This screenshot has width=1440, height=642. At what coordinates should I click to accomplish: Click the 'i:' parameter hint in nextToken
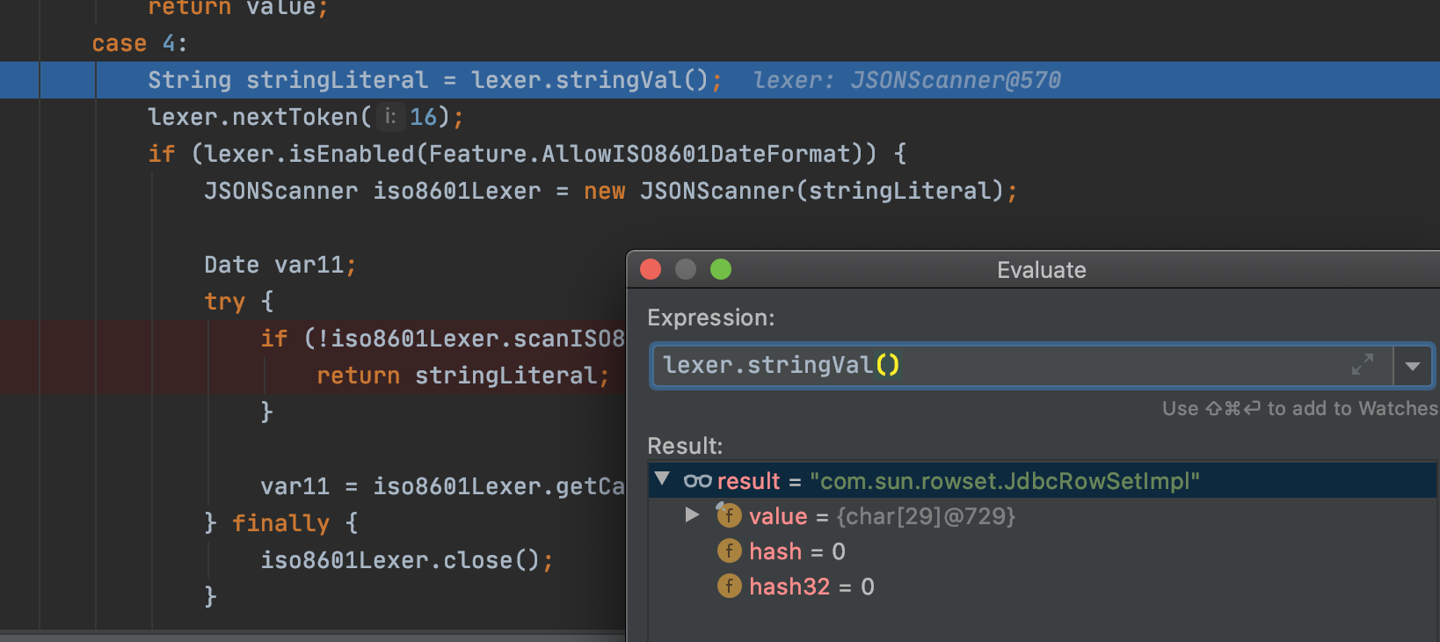[390, 116]
